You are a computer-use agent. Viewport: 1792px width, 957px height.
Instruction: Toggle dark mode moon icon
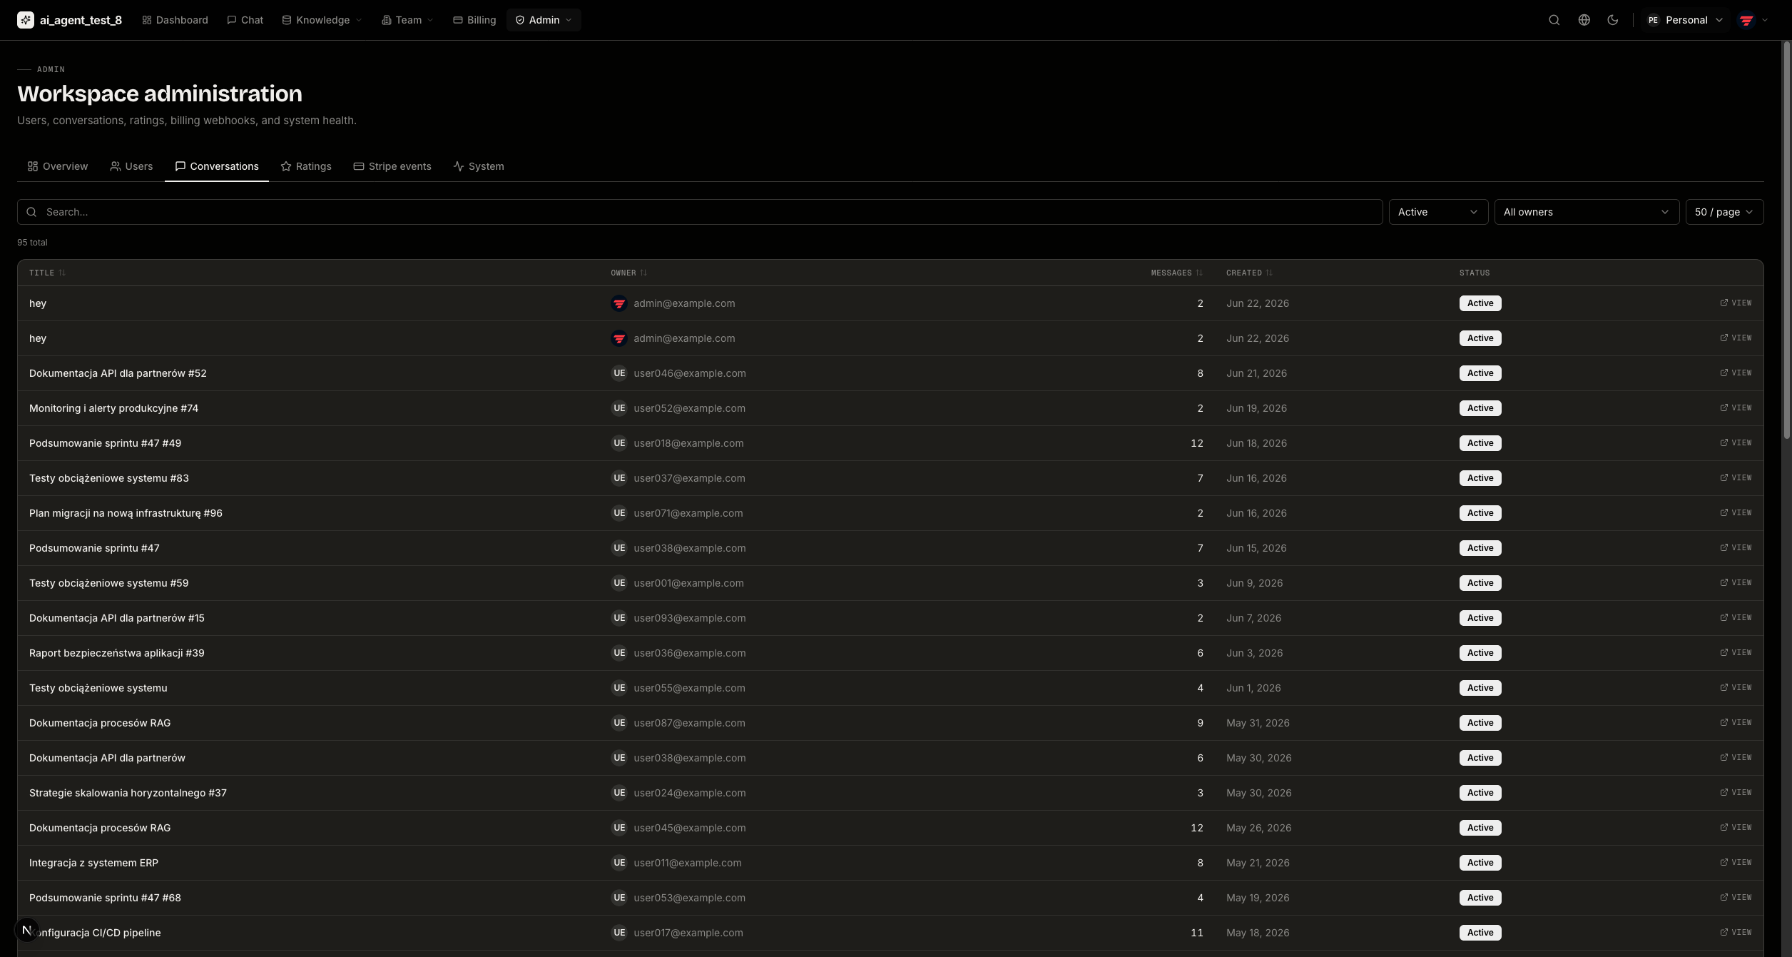[x=1612, y=20]
